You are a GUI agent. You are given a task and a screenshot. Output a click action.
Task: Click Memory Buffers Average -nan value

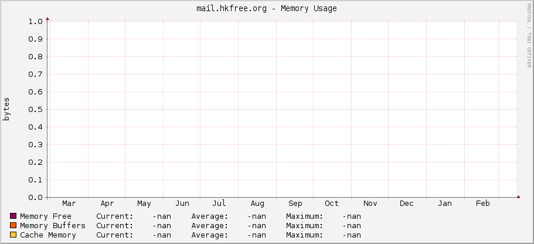257,226
